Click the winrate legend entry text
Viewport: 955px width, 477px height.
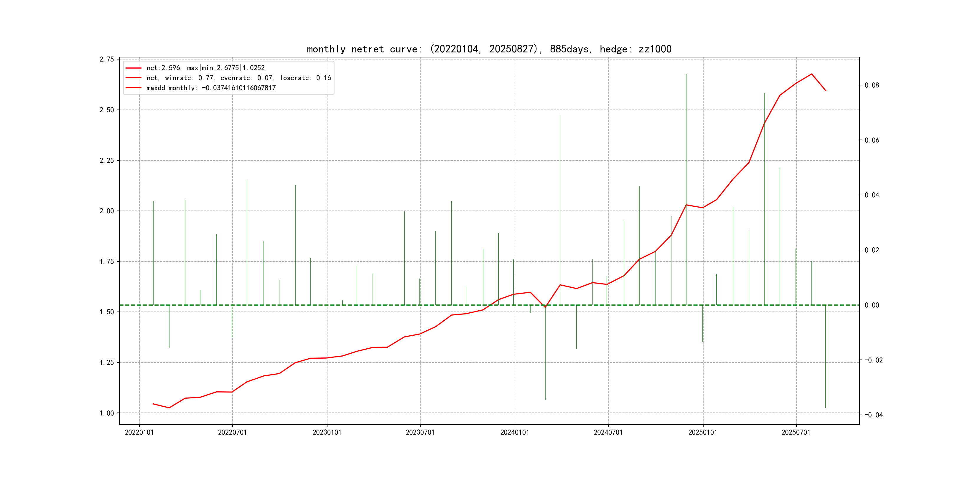(x=238, y=78)
